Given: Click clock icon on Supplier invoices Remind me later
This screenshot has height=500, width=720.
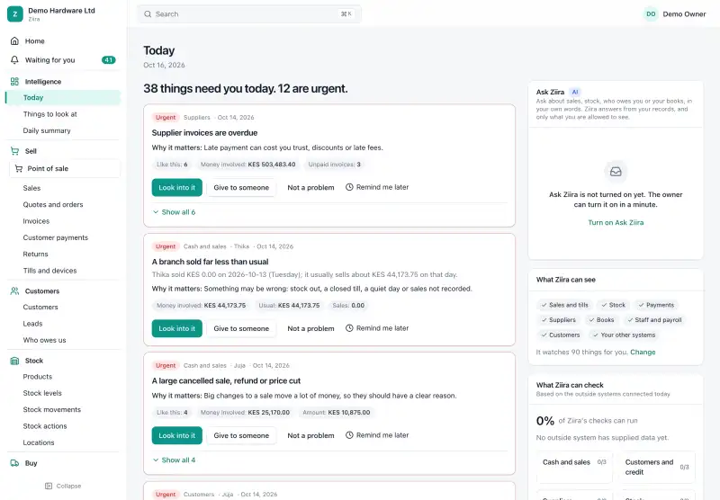Looking at the screenshot, I should [349, 187].
